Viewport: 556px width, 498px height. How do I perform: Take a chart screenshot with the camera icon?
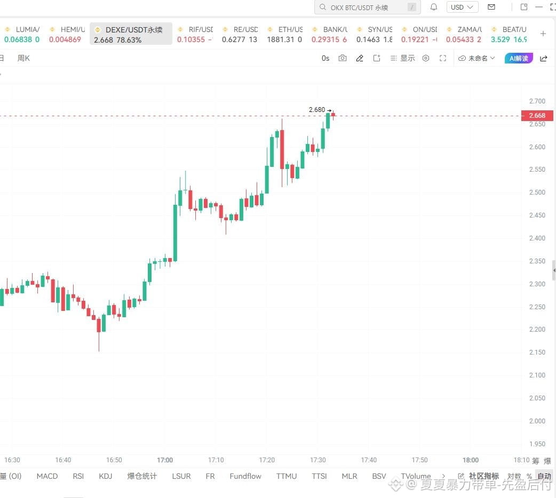tap(343, 58)
